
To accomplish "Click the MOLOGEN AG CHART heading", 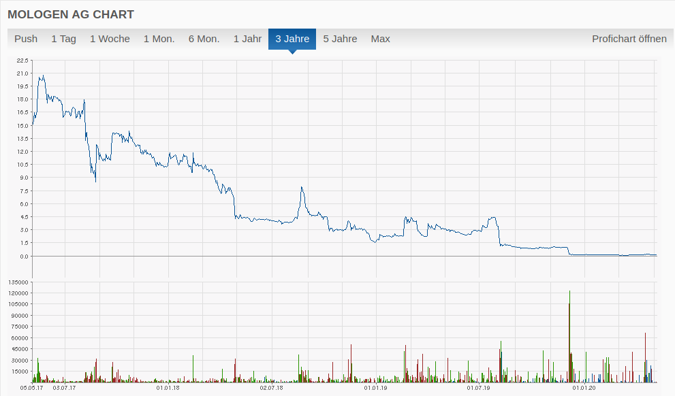I will click(71, 14).
